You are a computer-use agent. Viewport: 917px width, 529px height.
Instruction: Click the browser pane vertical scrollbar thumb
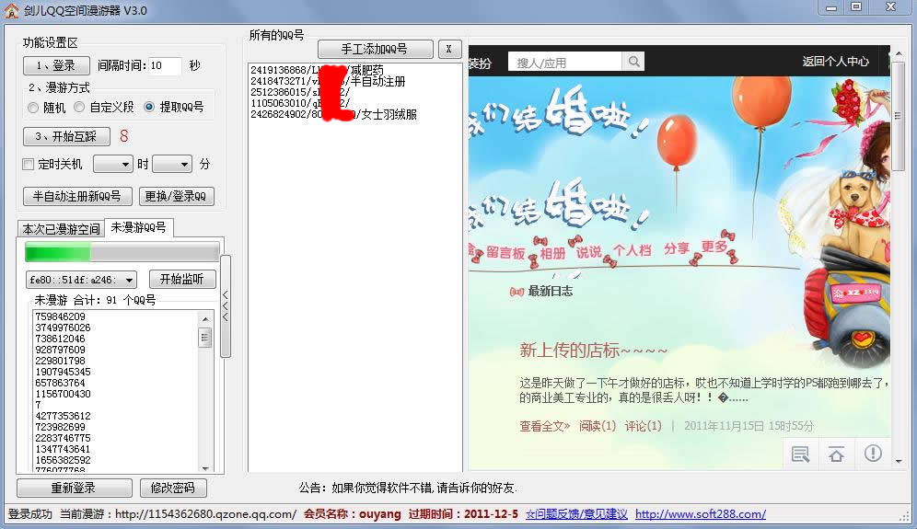pos(899,116)
